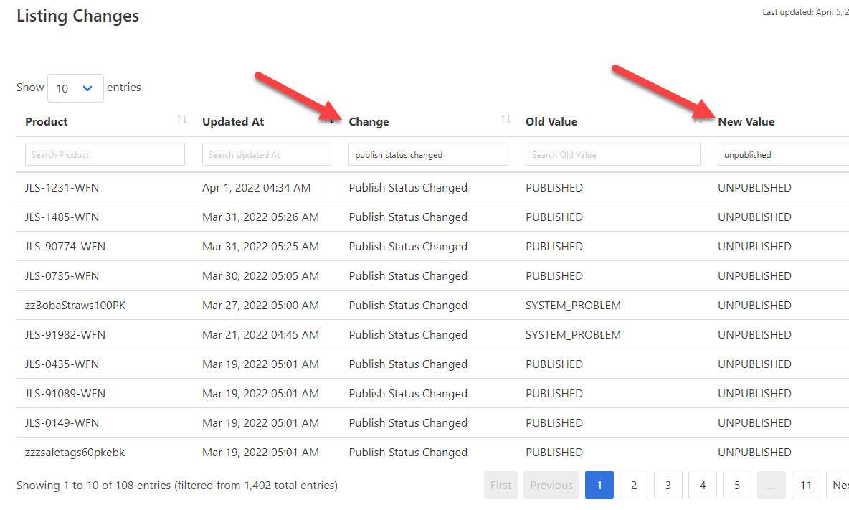
Task: Select current page 1 button
Action: (599, 485)
